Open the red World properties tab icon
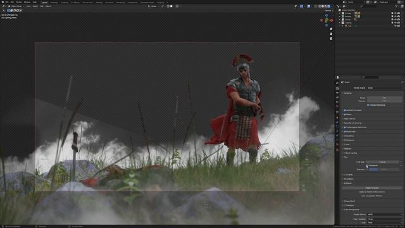405x228 pixels. pyautogui.click(x=337, y=106)
